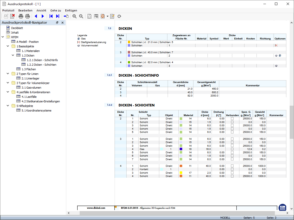Click the delete printout report icon

[12, 16]
